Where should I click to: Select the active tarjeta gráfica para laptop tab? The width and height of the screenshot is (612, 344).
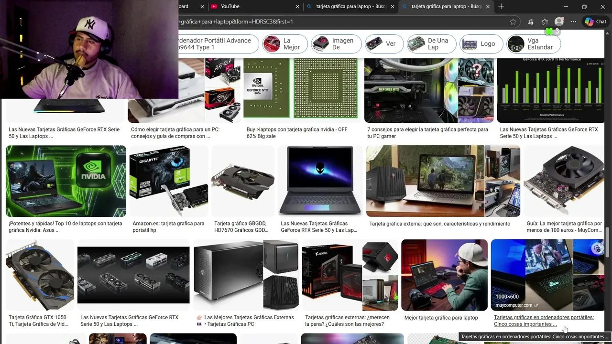pyautogui.click(x=446, y=6)
